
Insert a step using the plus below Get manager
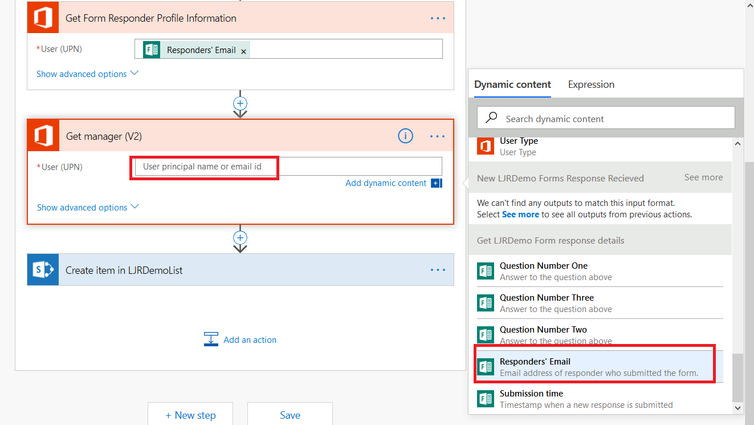(241, 237)
